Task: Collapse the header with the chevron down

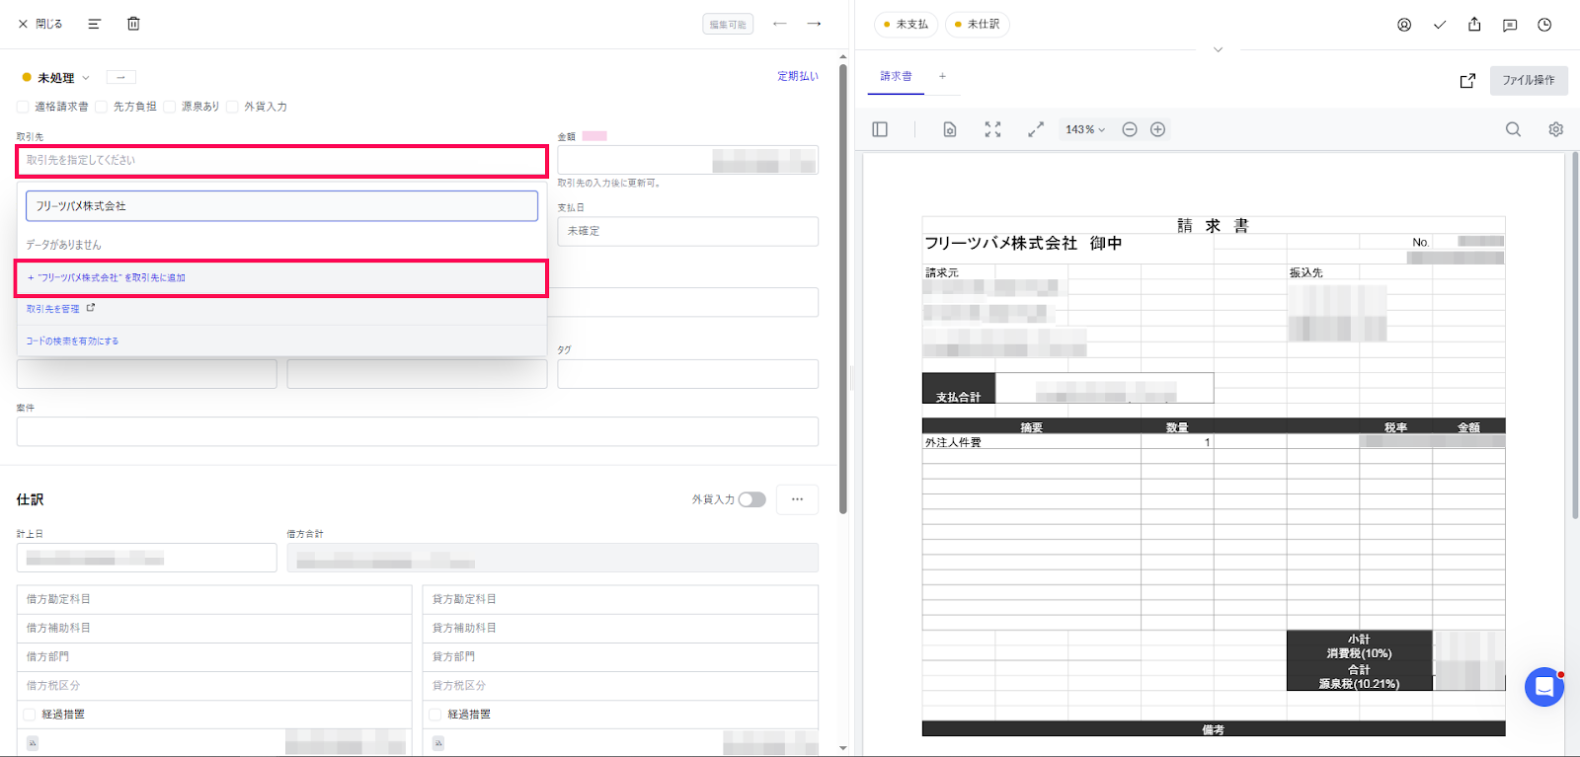Action: click(x=1218, y=49)
